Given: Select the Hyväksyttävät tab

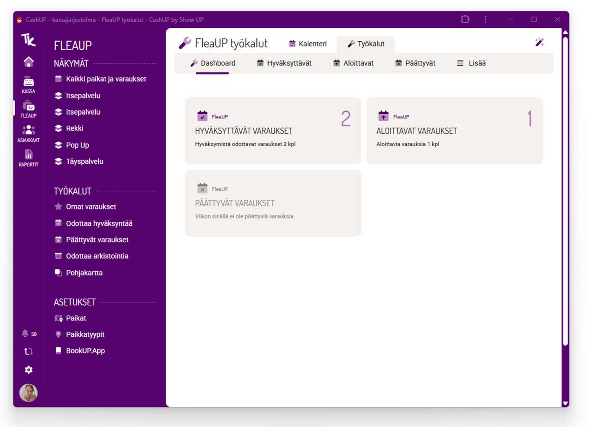Looking at the screenshot, I should 284,63.
